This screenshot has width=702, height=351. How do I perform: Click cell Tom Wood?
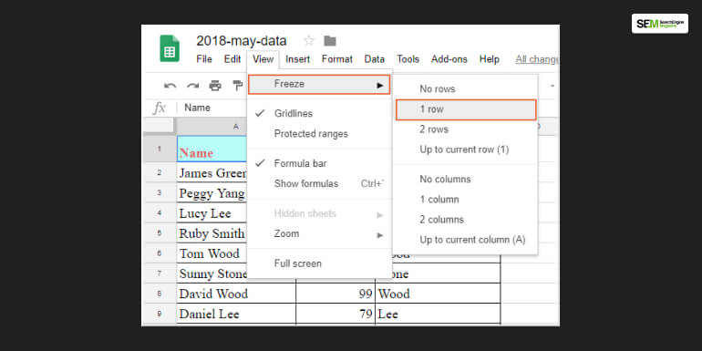(x=212, y=253)
